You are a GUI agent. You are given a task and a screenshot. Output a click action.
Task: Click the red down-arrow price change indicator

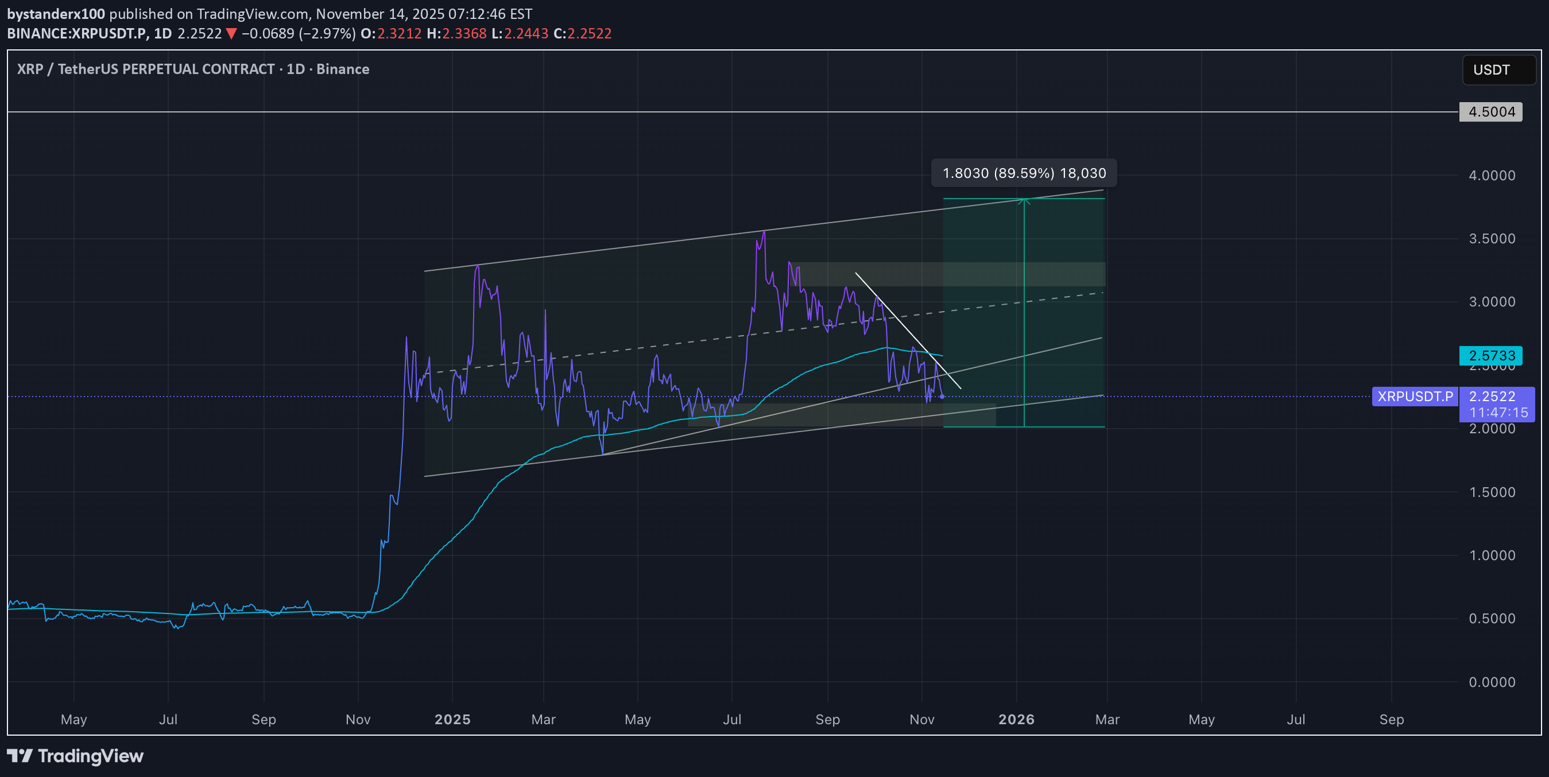(x=231, y=34)
